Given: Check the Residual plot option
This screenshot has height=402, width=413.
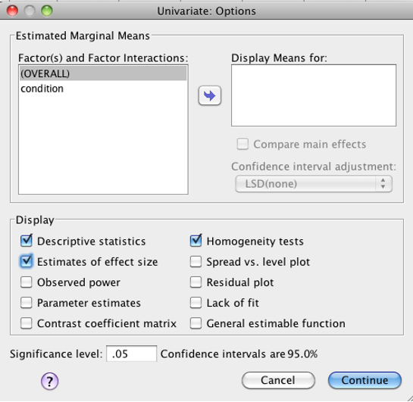Looking at the screenshot, I should 196,282.
